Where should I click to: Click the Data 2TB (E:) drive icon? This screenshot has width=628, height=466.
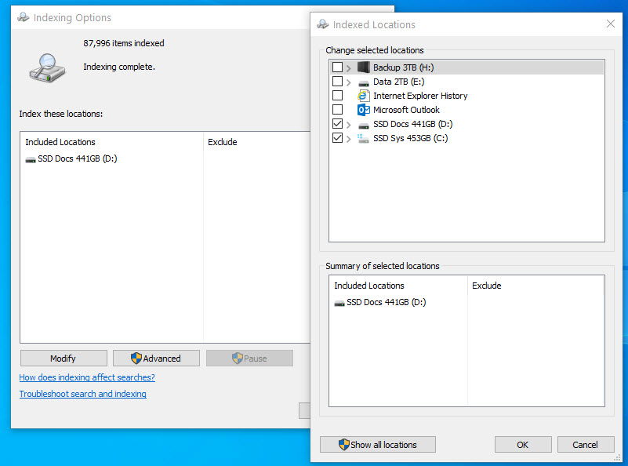click(x=363, y=83)
